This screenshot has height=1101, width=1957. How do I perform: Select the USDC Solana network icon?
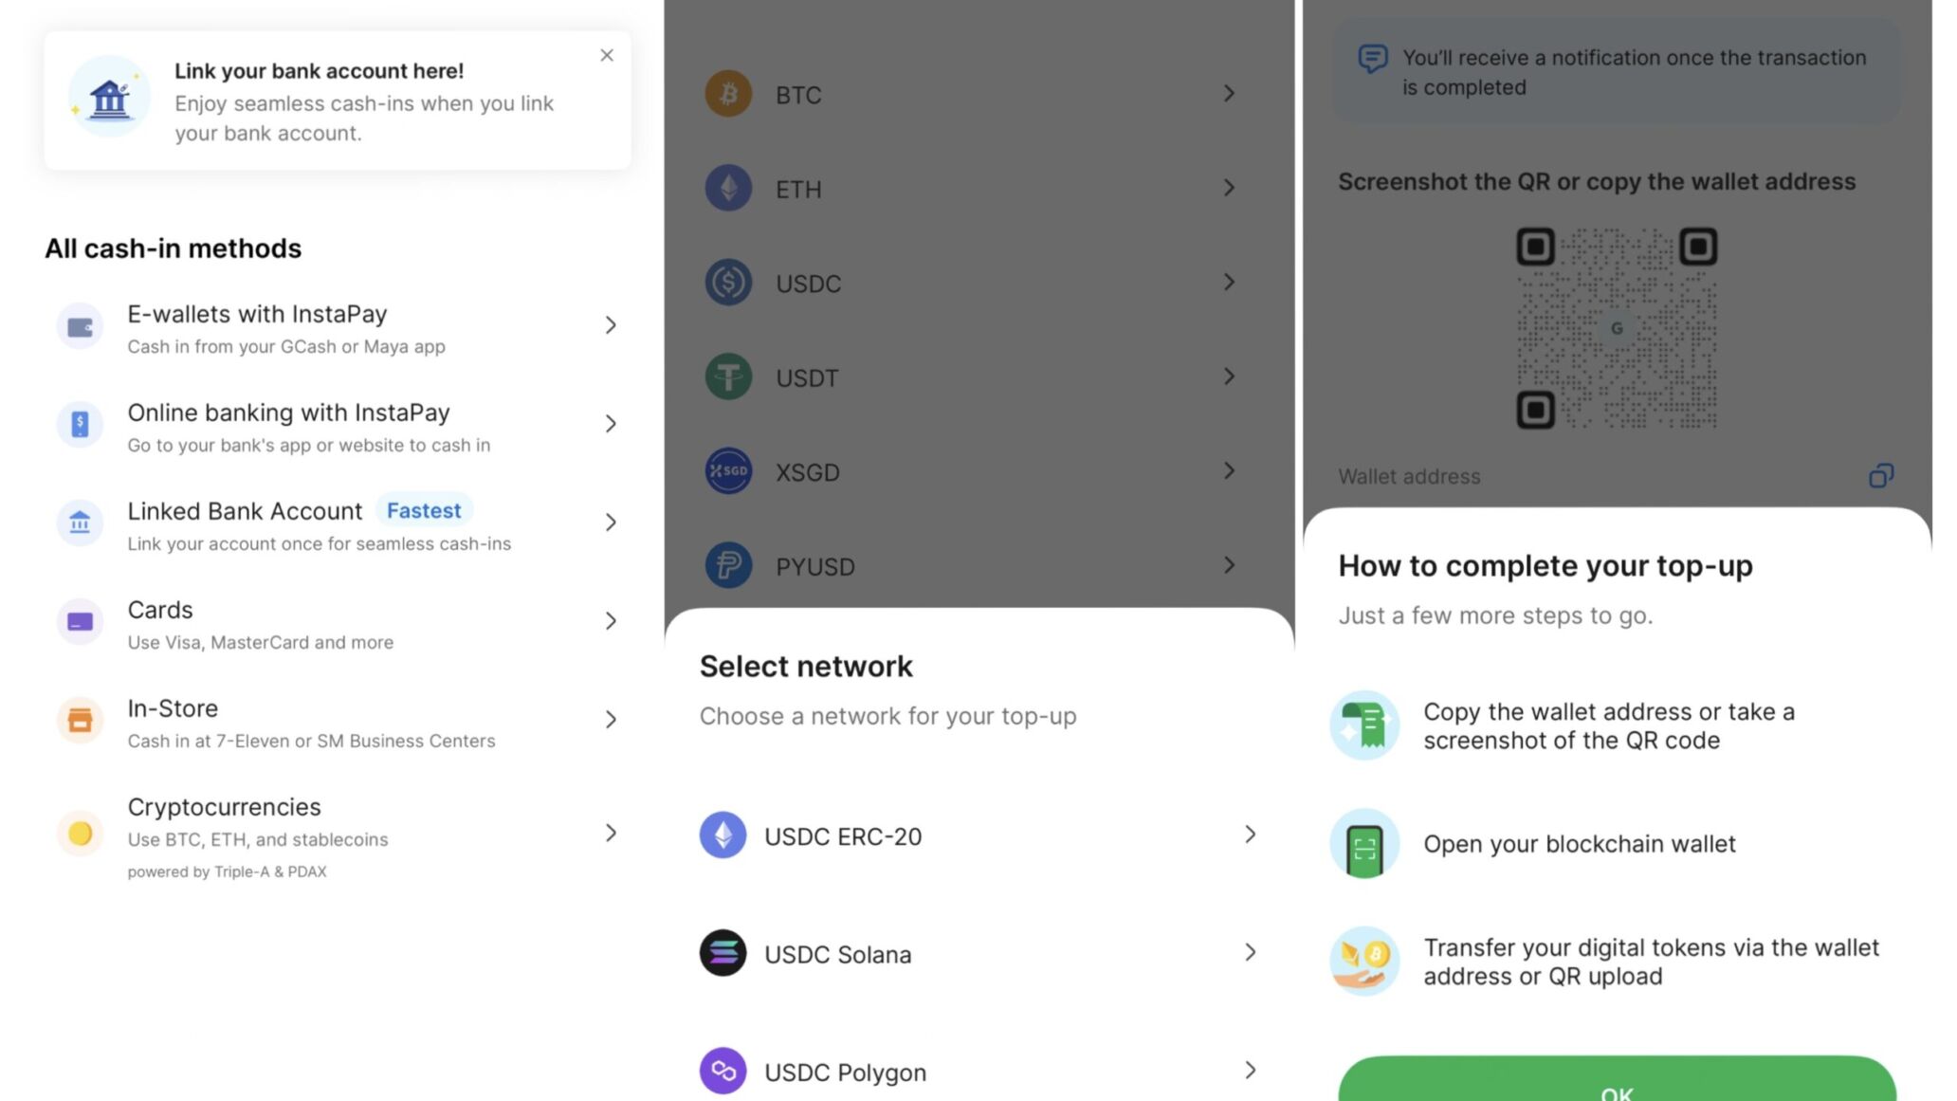(x=722, y=953)
